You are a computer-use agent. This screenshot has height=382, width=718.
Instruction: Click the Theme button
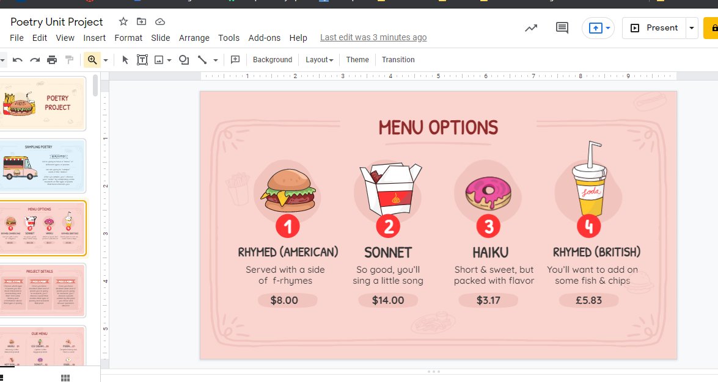pyautogui.click(x=357, y=60)
